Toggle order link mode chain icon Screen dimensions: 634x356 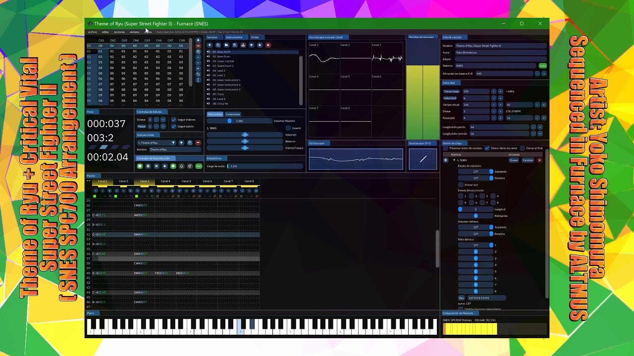coord(198,74)
